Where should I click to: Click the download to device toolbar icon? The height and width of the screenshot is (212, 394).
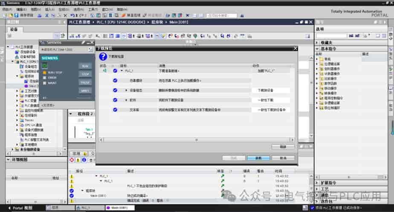[98, 16]
